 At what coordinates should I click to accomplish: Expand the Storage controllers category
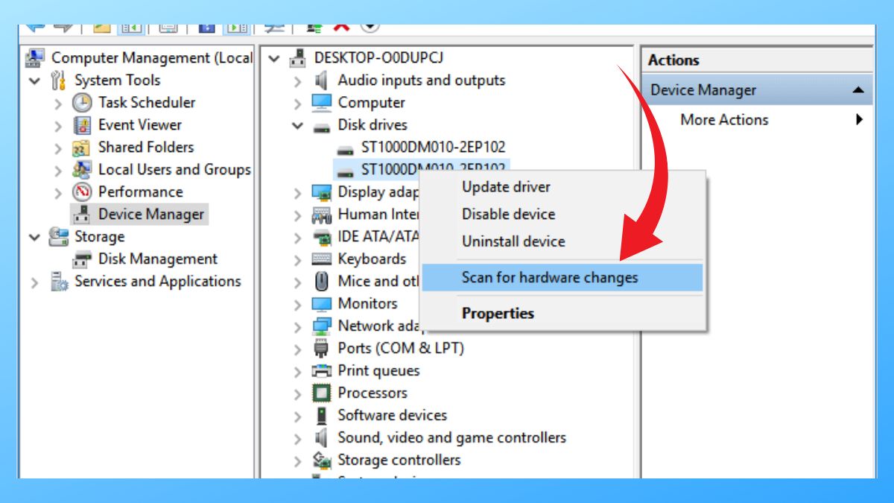tap(298, 461)
